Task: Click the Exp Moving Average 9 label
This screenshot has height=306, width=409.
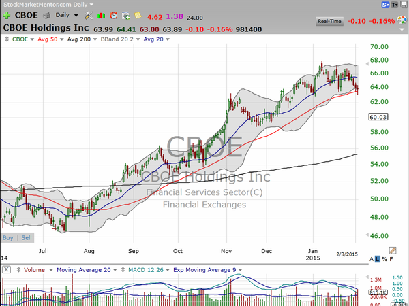Action: 204,270
